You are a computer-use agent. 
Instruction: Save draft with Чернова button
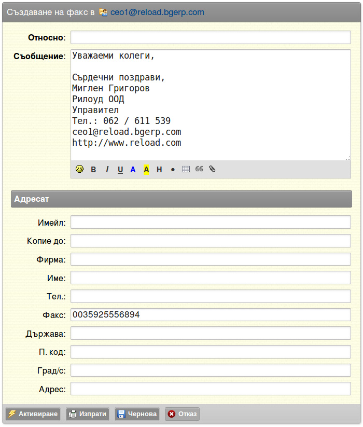[137, 414]
